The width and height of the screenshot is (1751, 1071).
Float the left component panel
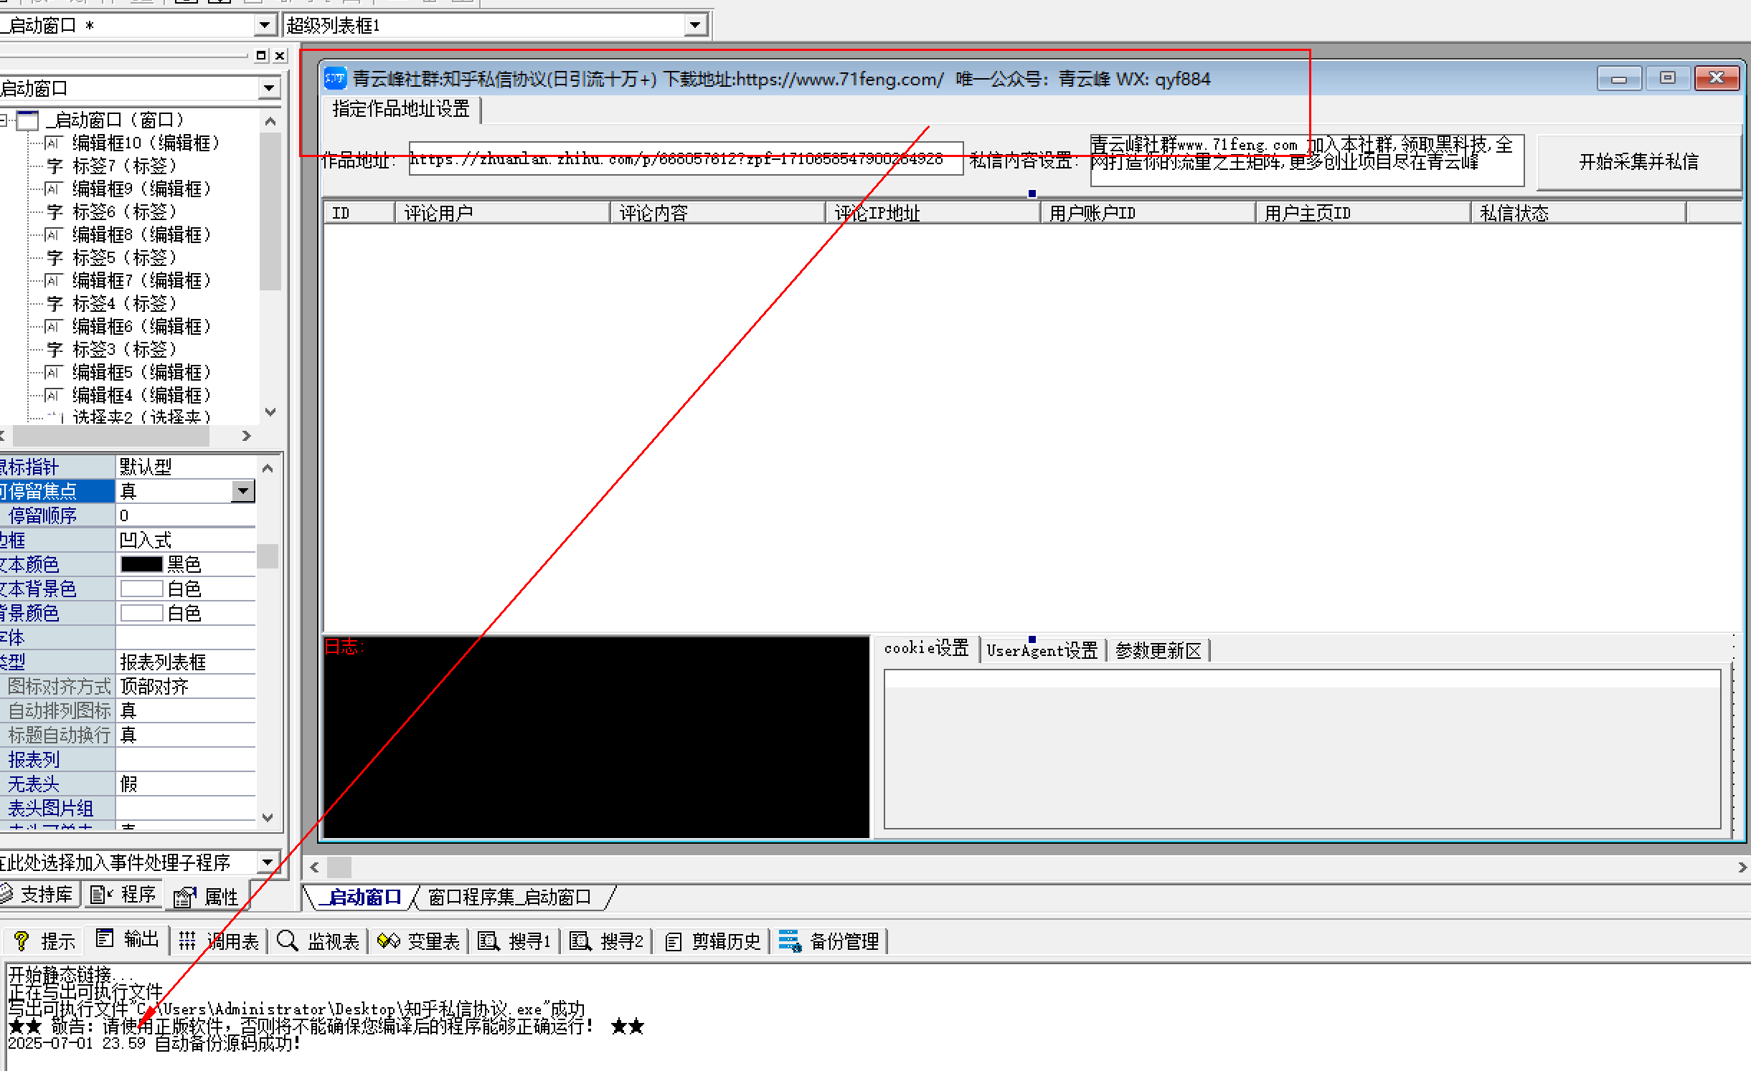261,55
